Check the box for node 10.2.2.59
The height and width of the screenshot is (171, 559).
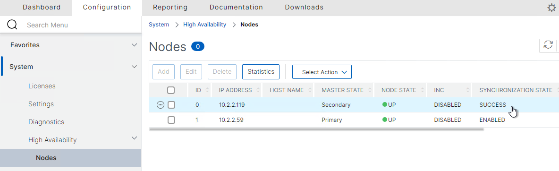point(171,120)
